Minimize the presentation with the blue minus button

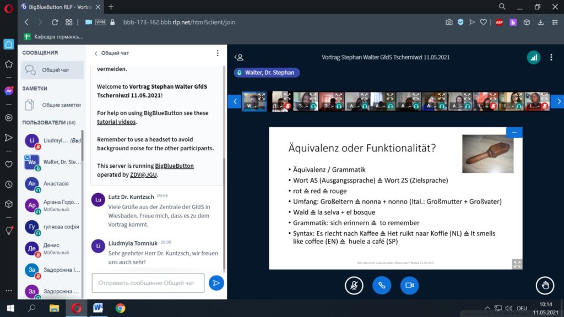[x=514, y=133]
